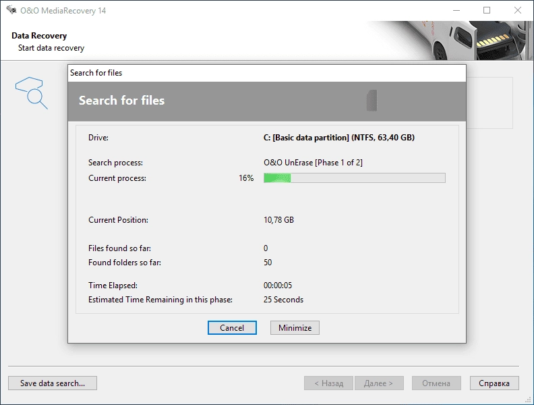Click the 16% progress value
This screenshot has height=405, width=534.
(x=246, y=178)
